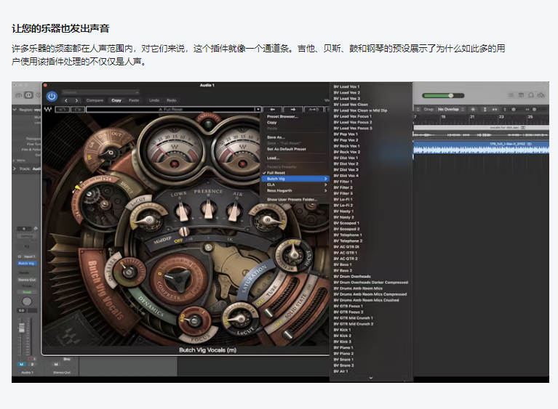The image size is (558, 409).
Task: Open the Manual settings dropdown at top
Action: [x=100, y=92]
